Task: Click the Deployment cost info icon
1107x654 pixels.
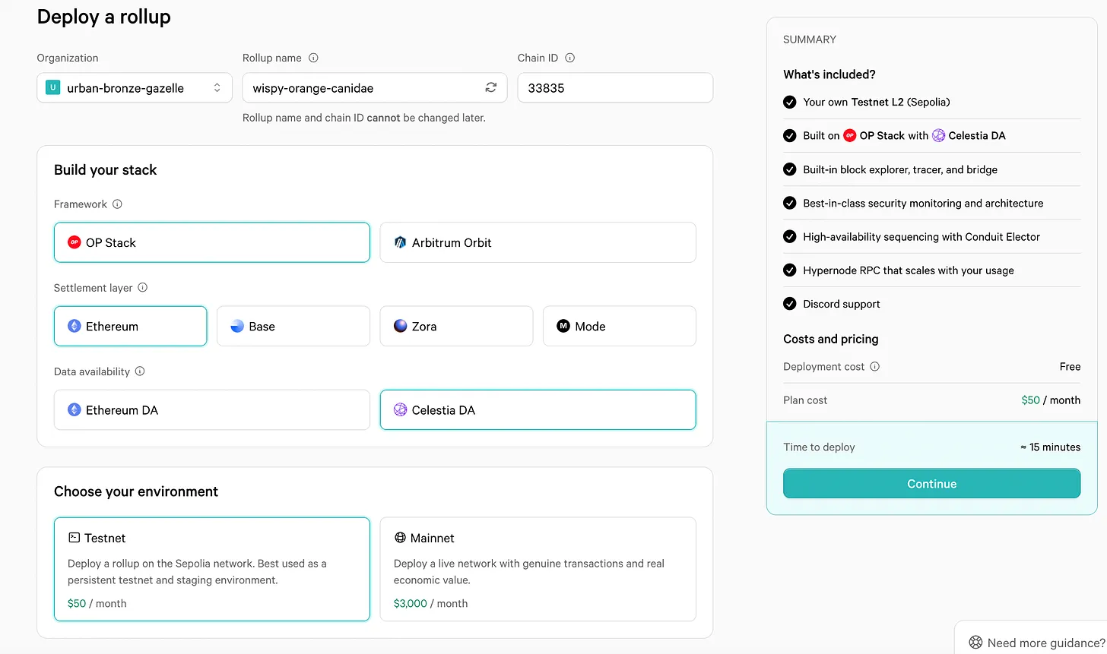Action: tap(875, 366)
